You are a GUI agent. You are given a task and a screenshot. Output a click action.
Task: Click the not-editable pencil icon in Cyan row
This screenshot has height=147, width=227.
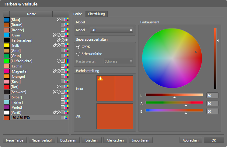[55, 35]
